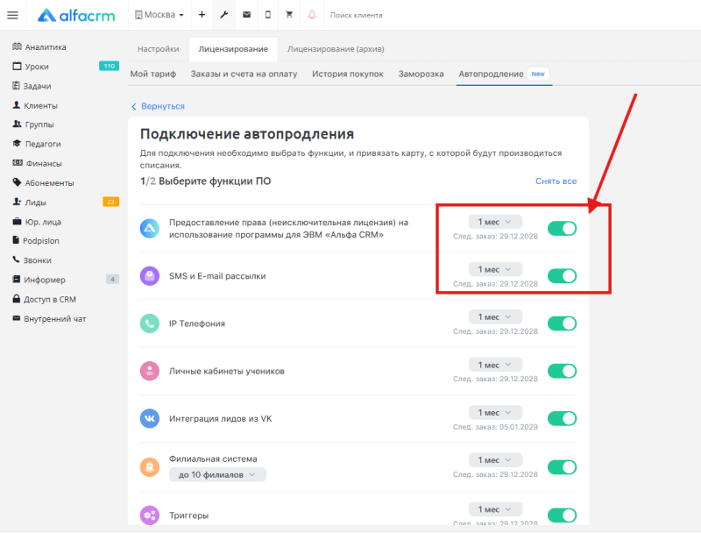Open Финансы in the sidebar
Image resolution: width=701 pixels, height=533 pixels.
43,163
